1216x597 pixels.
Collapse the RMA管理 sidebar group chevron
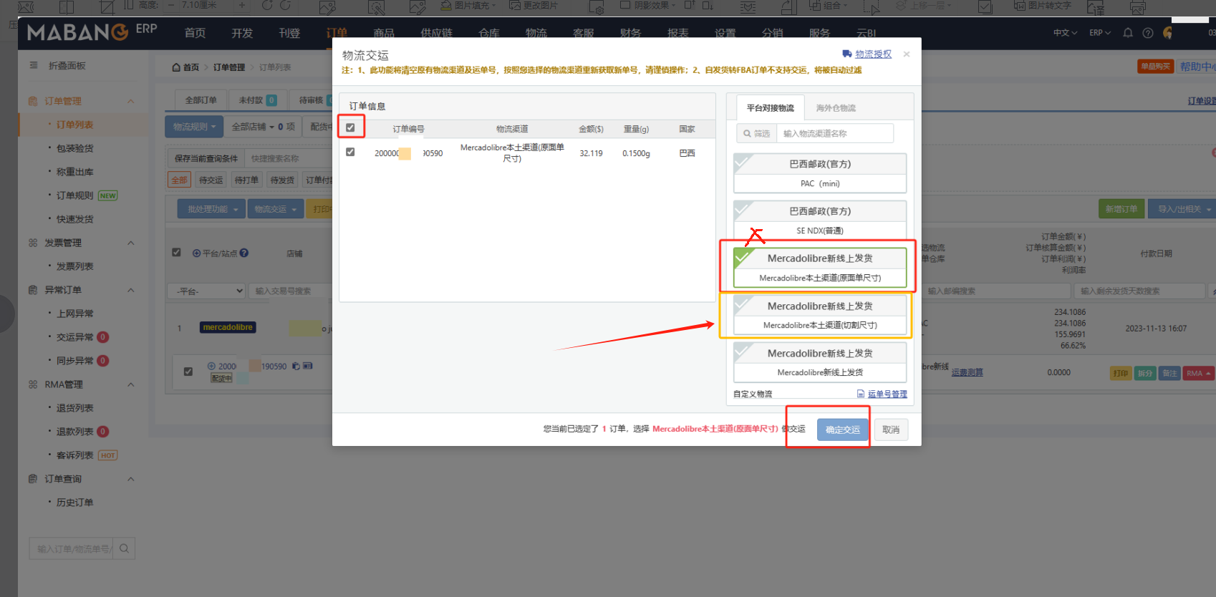131,384
